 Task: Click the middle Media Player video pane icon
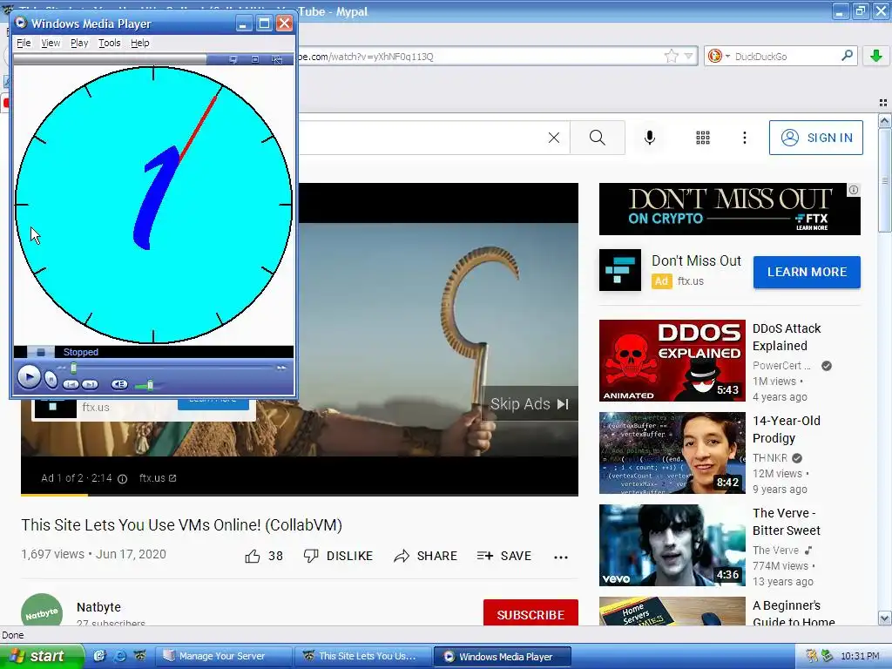coord(255,60)
